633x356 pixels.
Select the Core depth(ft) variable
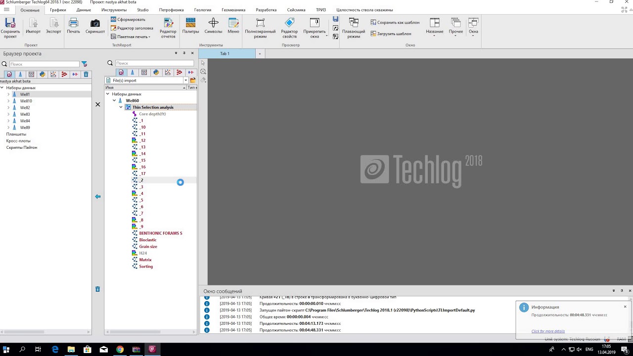[152, 114]
